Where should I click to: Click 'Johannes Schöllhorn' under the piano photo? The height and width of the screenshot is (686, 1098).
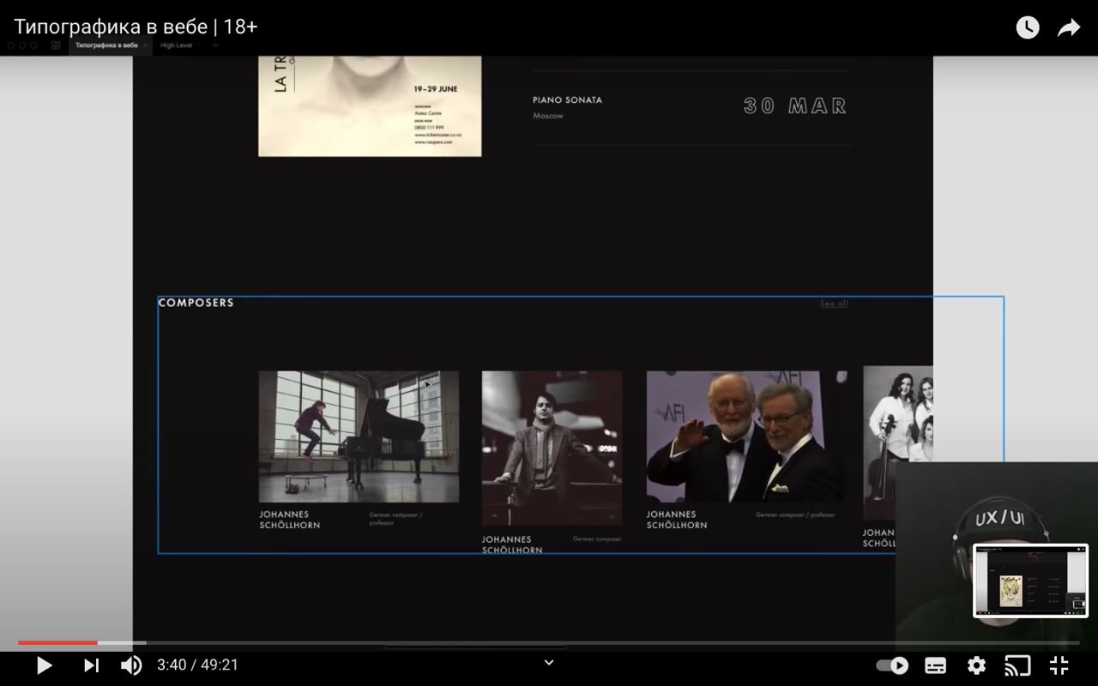[x=290, y=520]
